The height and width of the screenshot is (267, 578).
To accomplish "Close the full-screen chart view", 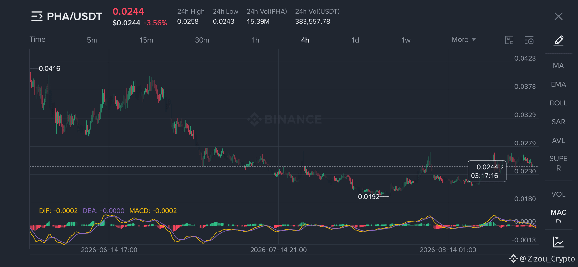I will [x=558, y=16].
